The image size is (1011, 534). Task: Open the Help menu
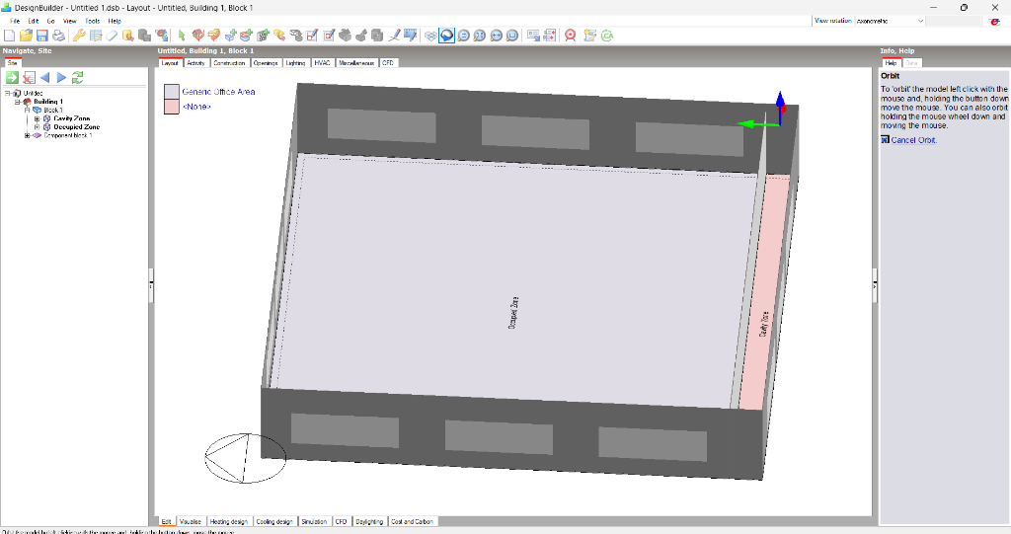tap(115, 21)
